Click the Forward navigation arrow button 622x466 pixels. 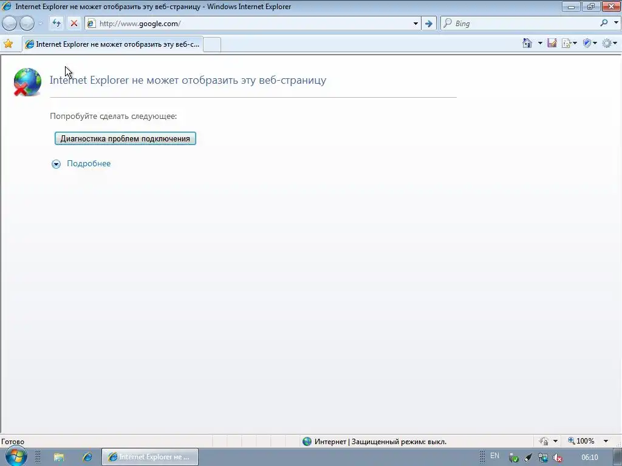[x=27, y=24]
